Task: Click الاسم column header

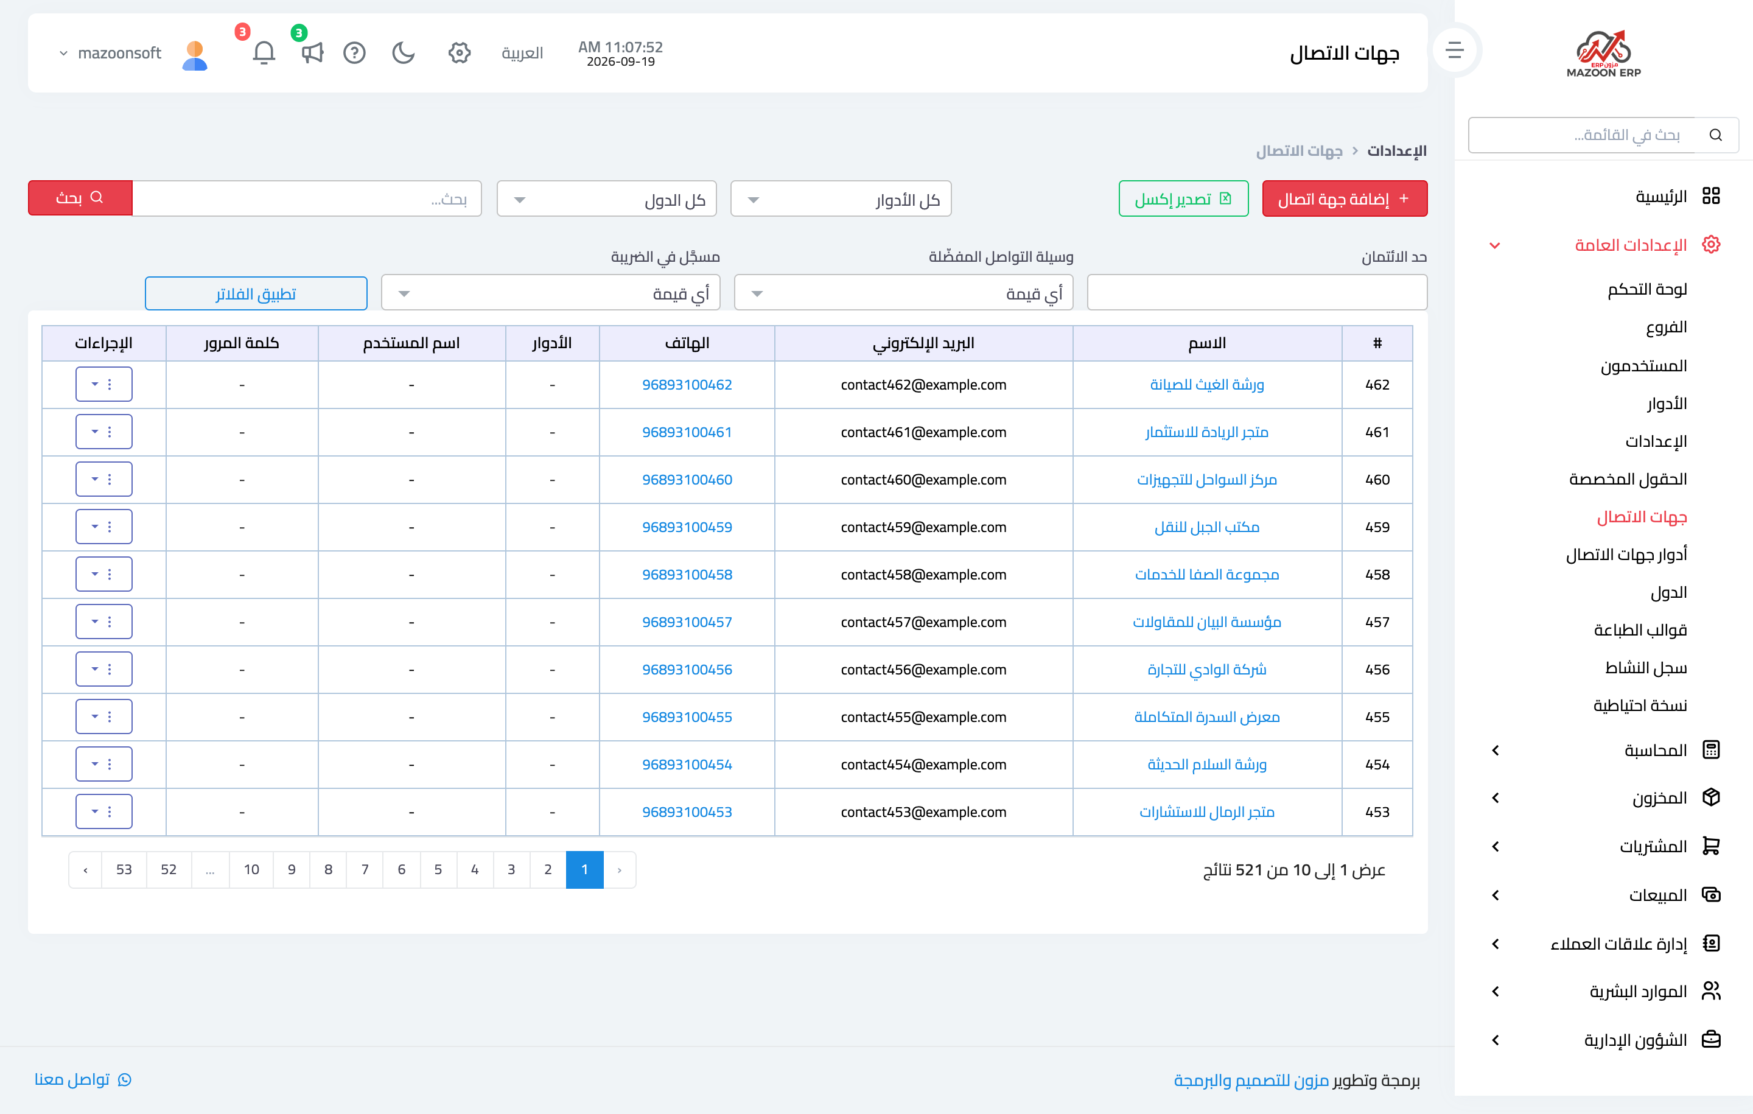Action: (1206, 343)
